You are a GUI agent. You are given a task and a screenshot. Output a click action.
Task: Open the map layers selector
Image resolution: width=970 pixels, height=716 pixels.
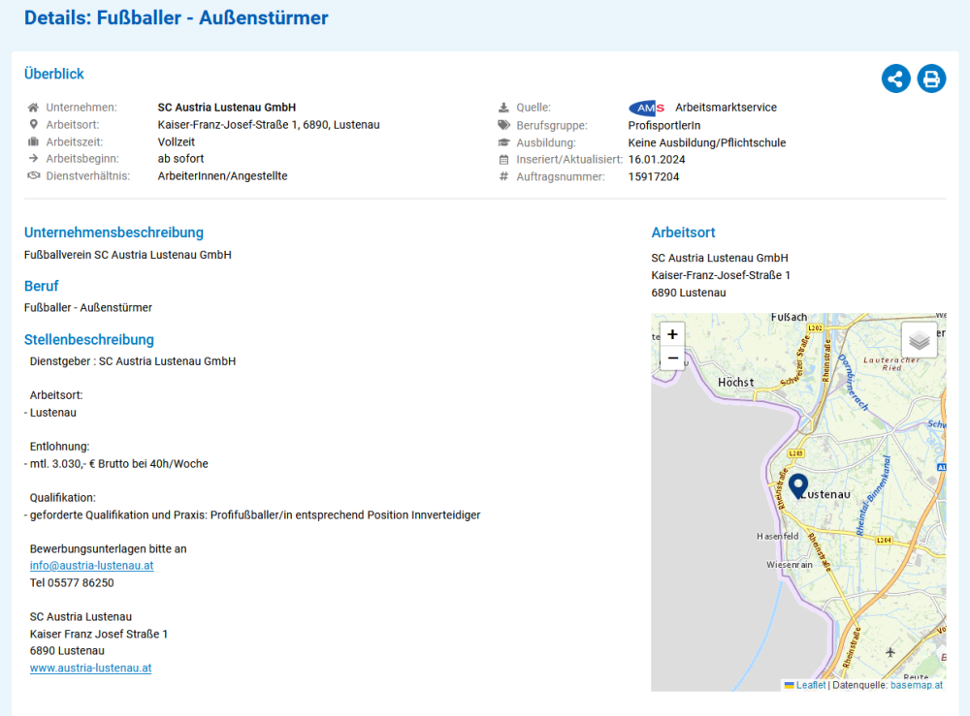[919, 340]
